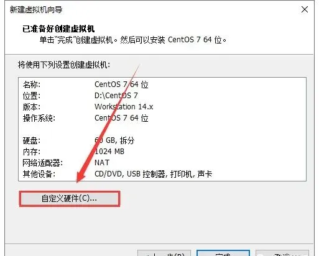This screenshot has height=256, width=319.
Task: Select the 名称 CentOS 7 64 位 row
Action: click(x=162, y=85)
